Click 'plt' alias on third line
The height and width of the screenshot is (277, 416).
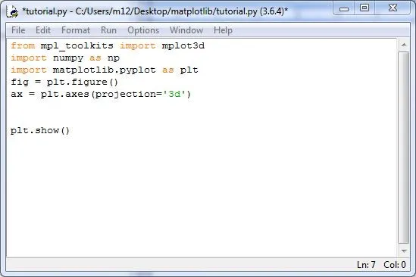point(189,70)
